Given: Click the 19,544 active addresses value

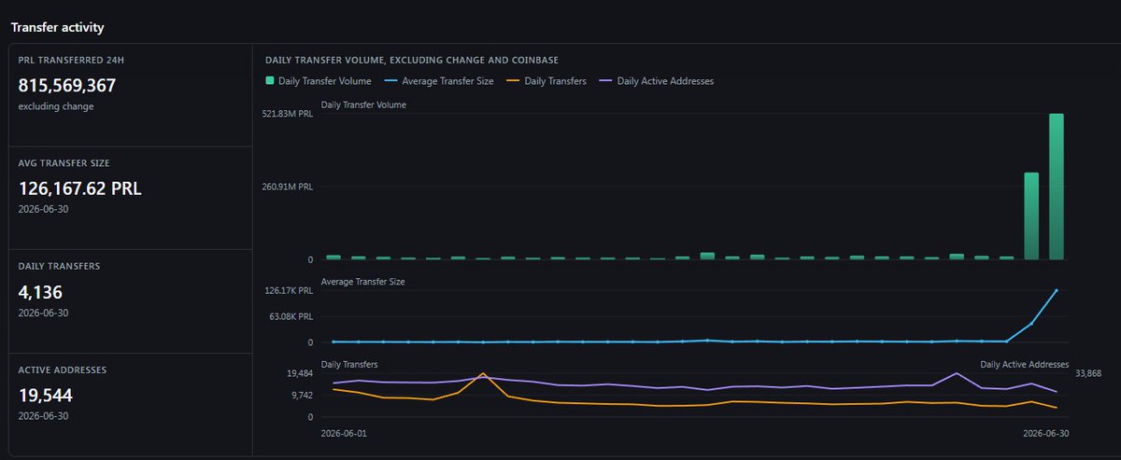Looking at the screenshot, I should [x=46, y=396].
